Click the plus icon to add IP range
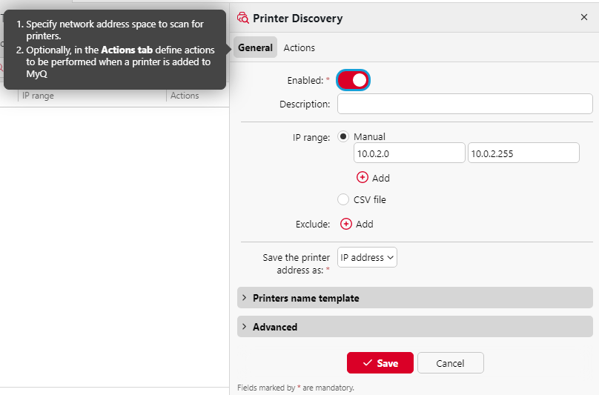This screenshot has height=395, width=599. pyautogui.click(x=363, y=178)
